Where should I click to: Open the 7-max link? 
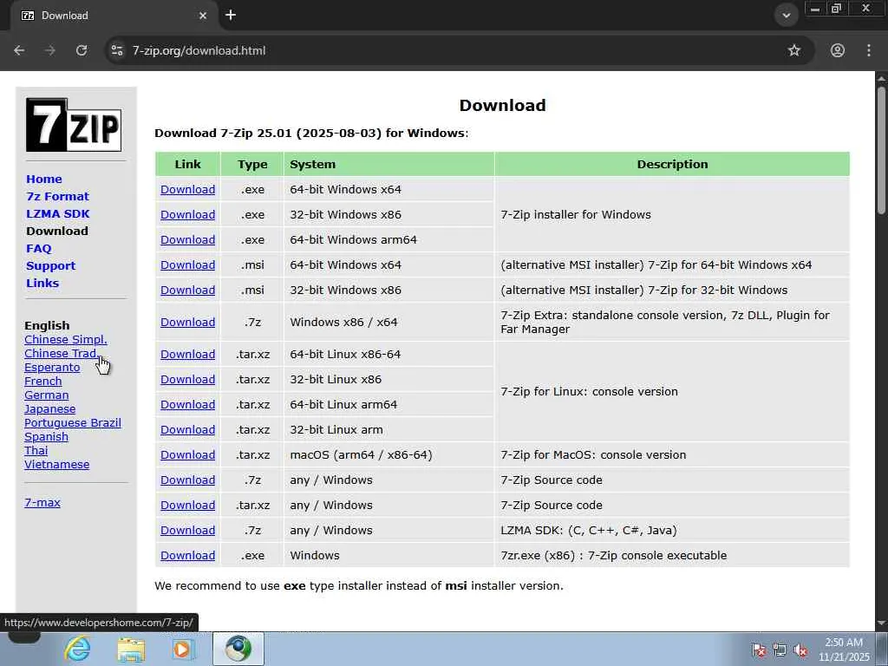[42, 502]
